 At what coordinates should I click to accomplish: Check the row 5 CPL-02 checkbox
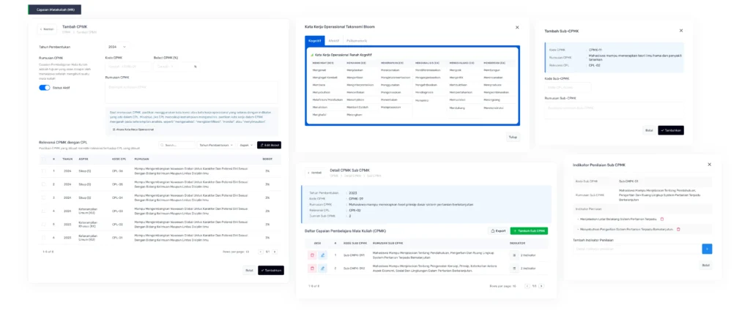pyautogui.click(x=44, y=224)
